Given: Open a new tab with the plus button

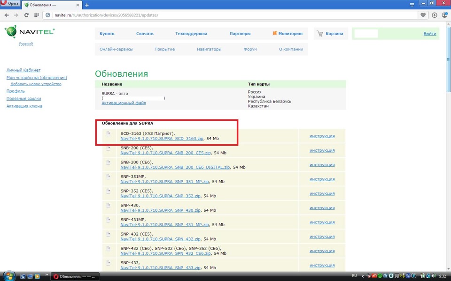Looking at the screenshot, I should tap(87, 5).
